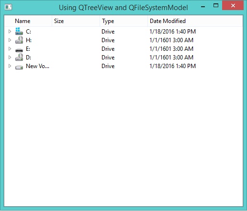
Task: Click the H: network drive icon
Action: click(x=19, y=40)
